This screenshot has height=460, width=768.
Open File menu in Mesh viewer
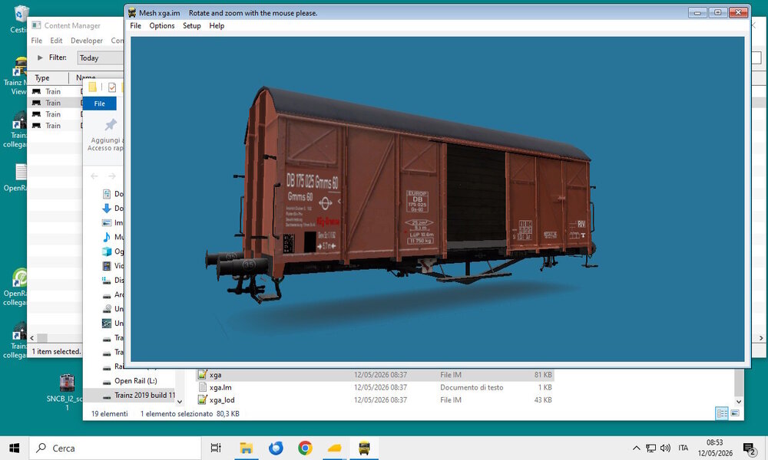pos(136,26)
